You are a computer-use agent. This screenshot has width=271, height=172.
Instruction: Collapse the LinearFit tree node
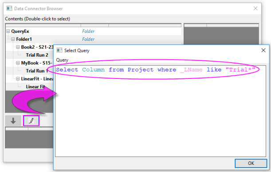[18, 79]
